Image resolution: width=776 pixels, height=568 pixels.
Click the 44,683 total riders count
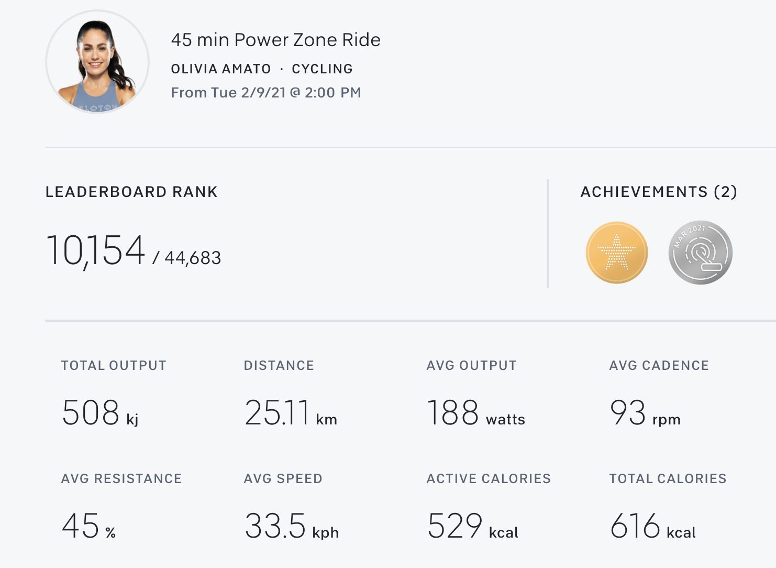(x=193, y=258)
